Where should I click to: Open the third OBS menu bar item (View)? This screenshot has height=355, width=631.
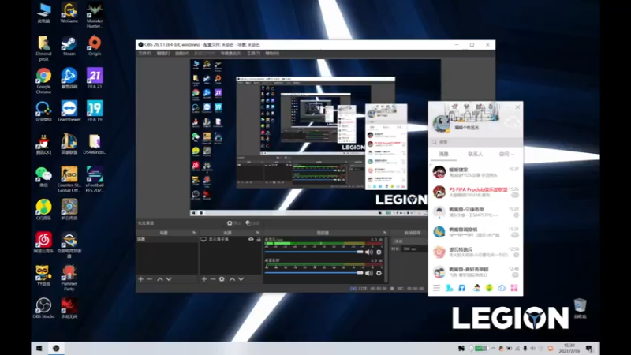(181, 54)
